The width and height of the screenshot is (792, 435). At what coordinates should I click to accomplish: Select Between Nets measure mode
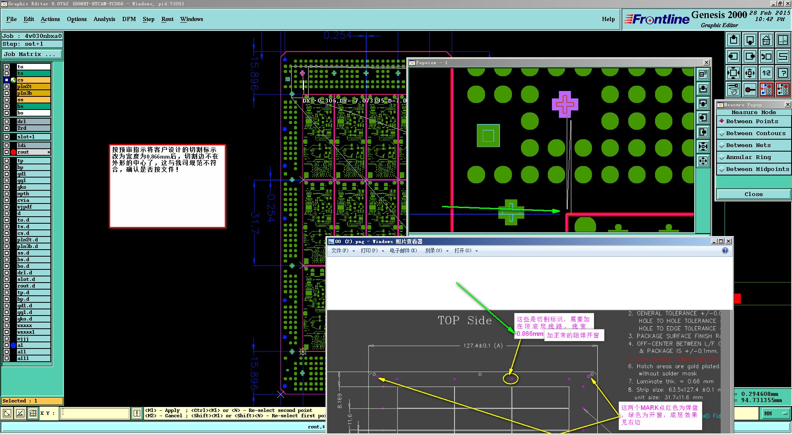pos(754,145)
